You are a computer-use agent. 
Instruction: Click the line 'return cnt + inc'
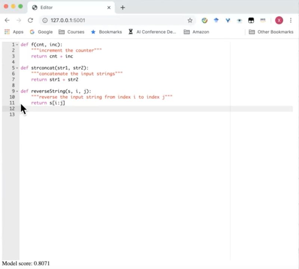(52, 56)
